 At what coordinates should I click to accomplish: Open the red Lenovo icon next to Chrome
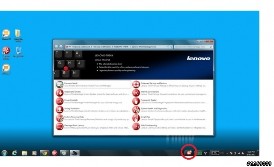(x=54, y=153)
